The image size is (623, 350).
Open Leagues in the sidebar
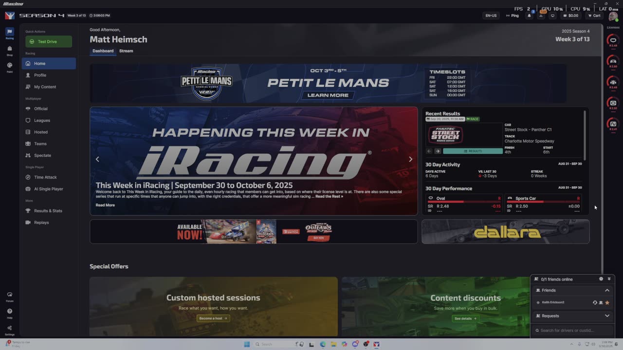(49, 120)
